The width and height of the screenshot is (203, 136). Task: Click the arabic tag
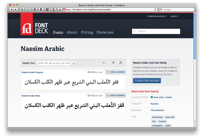point(168,126)
